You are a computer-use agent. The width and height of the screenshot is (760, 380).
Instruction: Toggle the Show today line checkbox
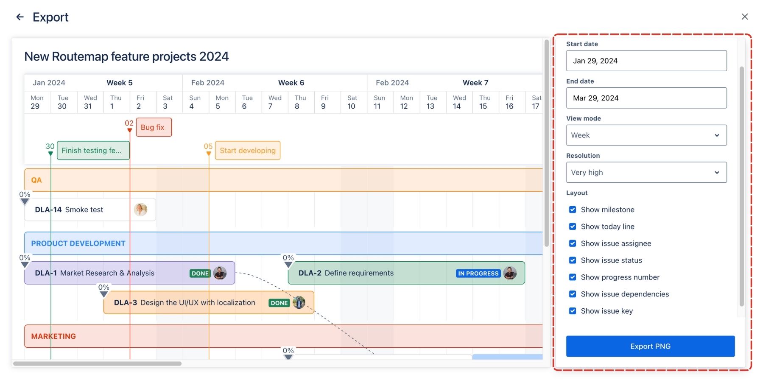point(573,226)
